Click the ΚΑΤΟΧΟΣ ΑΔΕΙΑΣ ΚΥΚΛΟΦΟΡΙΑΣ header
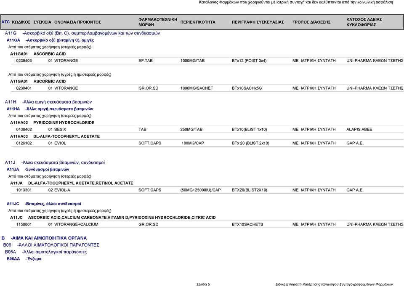 click(x=364, y=22)
